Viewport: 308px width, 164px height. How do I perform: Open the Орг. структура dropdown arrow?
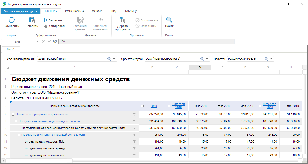pos(207,59)
